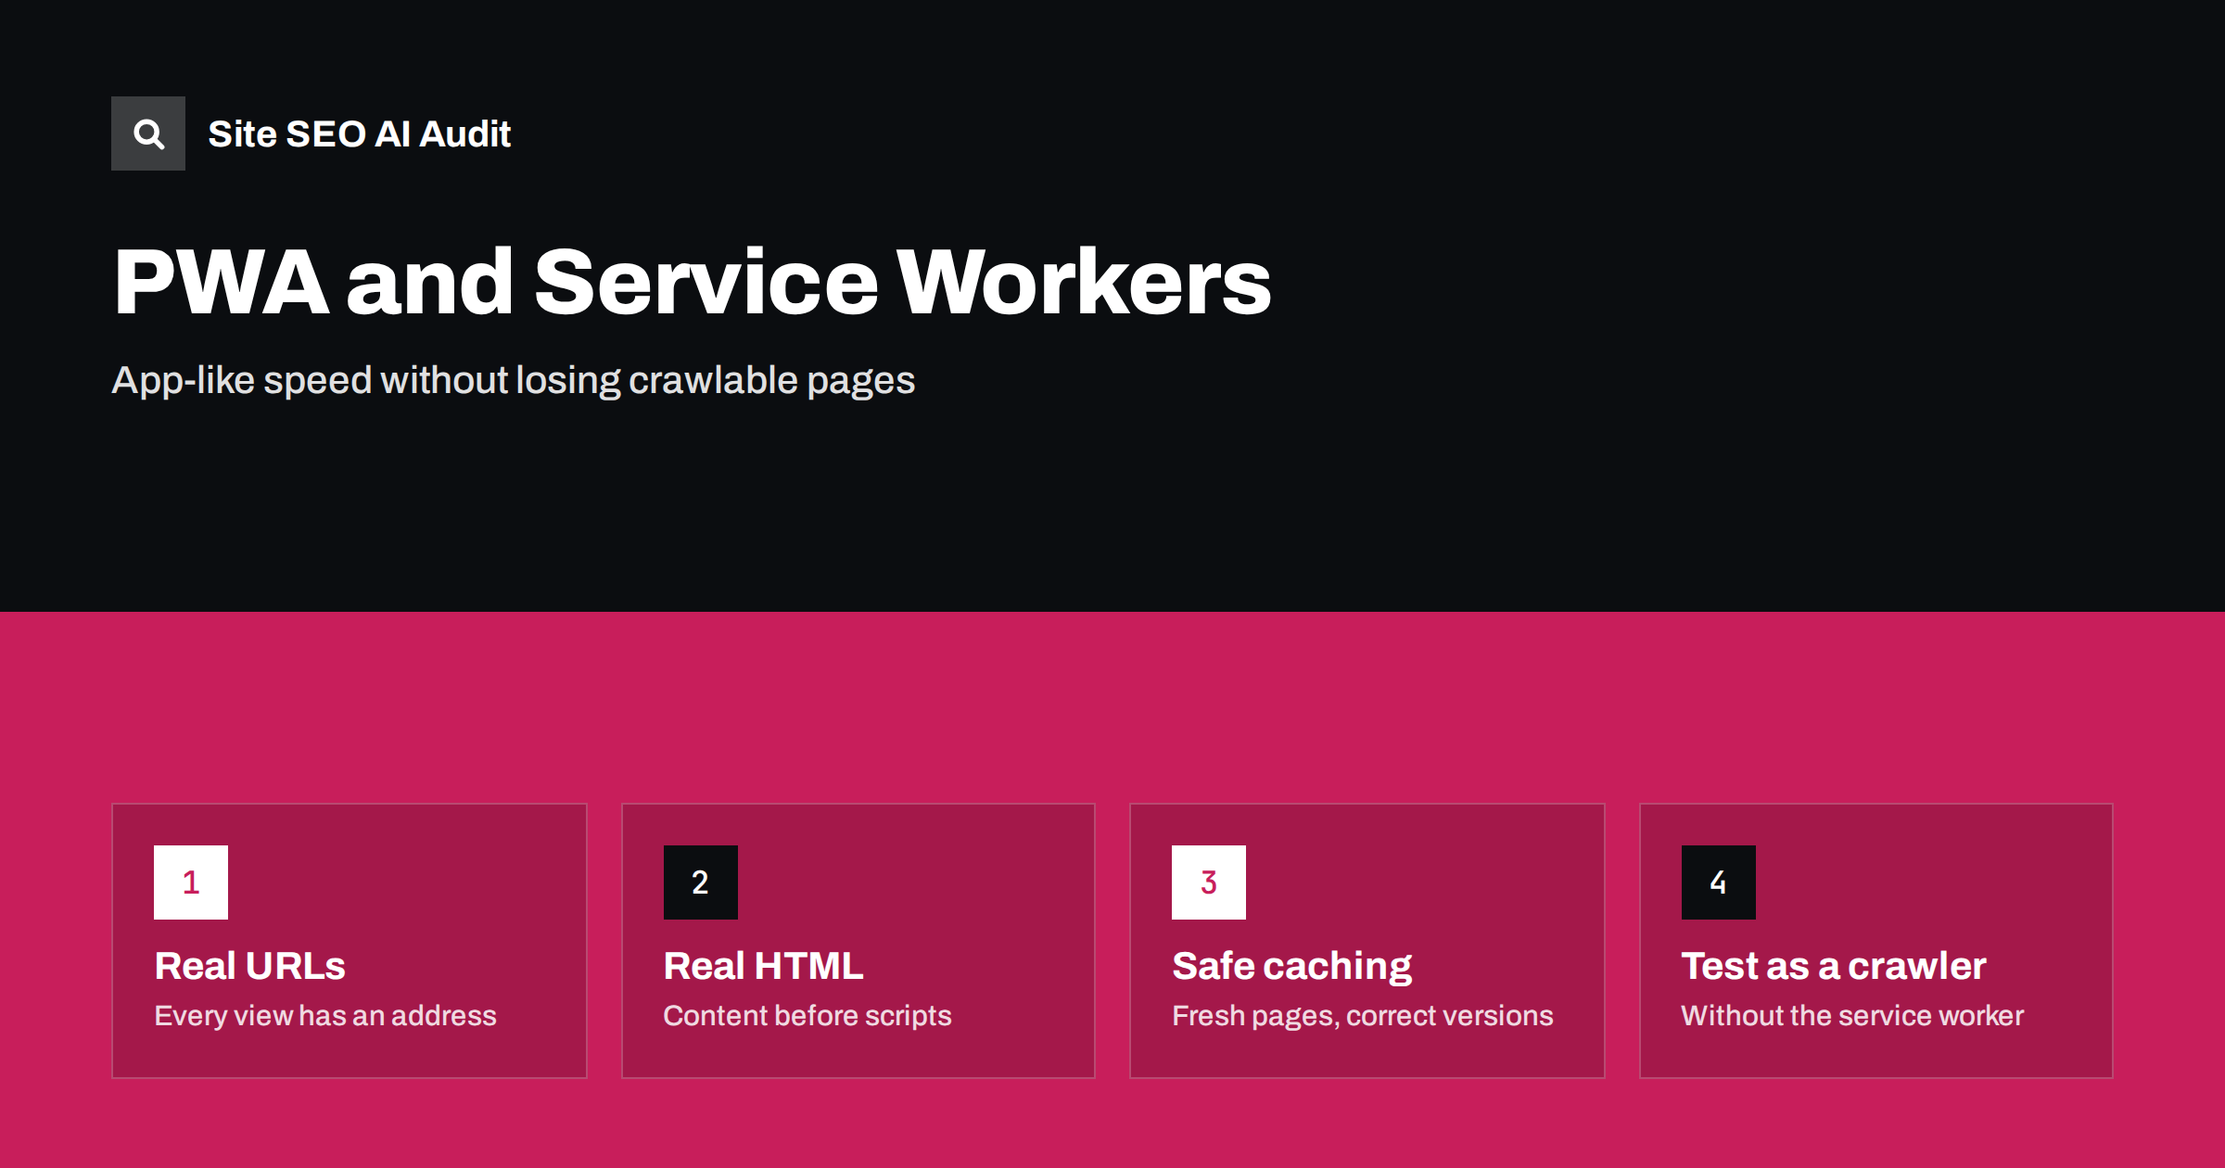The height and width of the screenshot is (1168, 2225).
Task: Click the number 3 badge
Action: [1209, 882]
